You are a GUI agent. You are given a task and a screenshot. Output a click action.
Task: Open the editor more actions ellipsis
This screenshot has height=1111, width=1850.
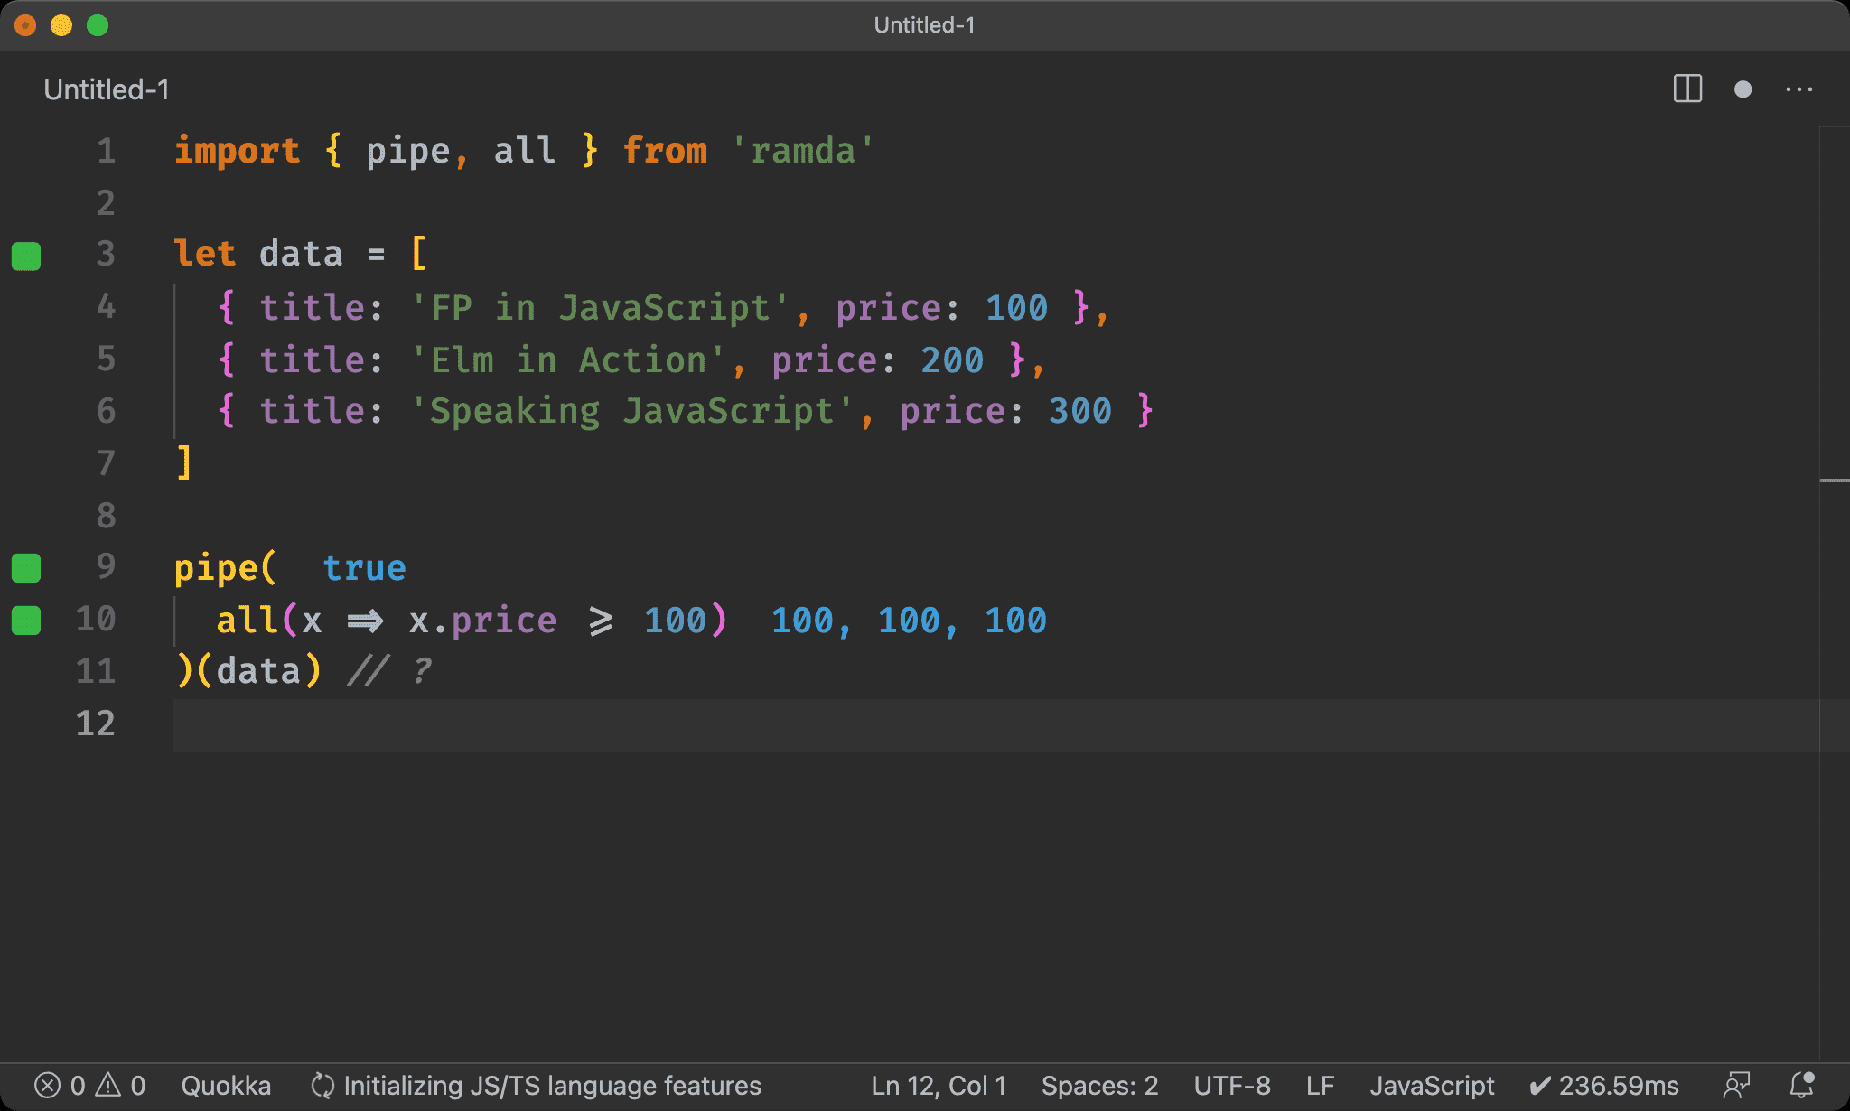(1799, 89)
